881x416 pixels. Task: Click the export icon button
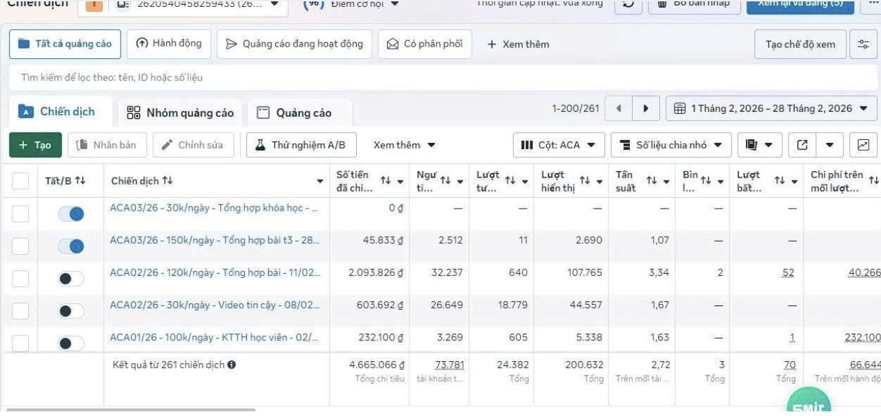coord(802,145)
